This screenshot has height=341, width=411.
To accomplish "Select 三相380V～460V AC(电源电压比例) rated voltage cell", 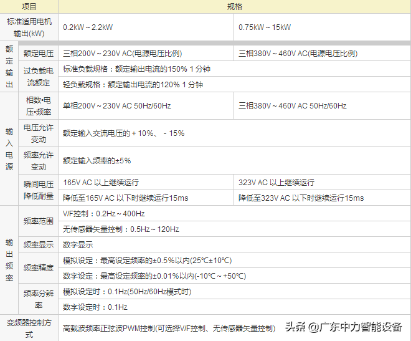I will tap(298, 54).
